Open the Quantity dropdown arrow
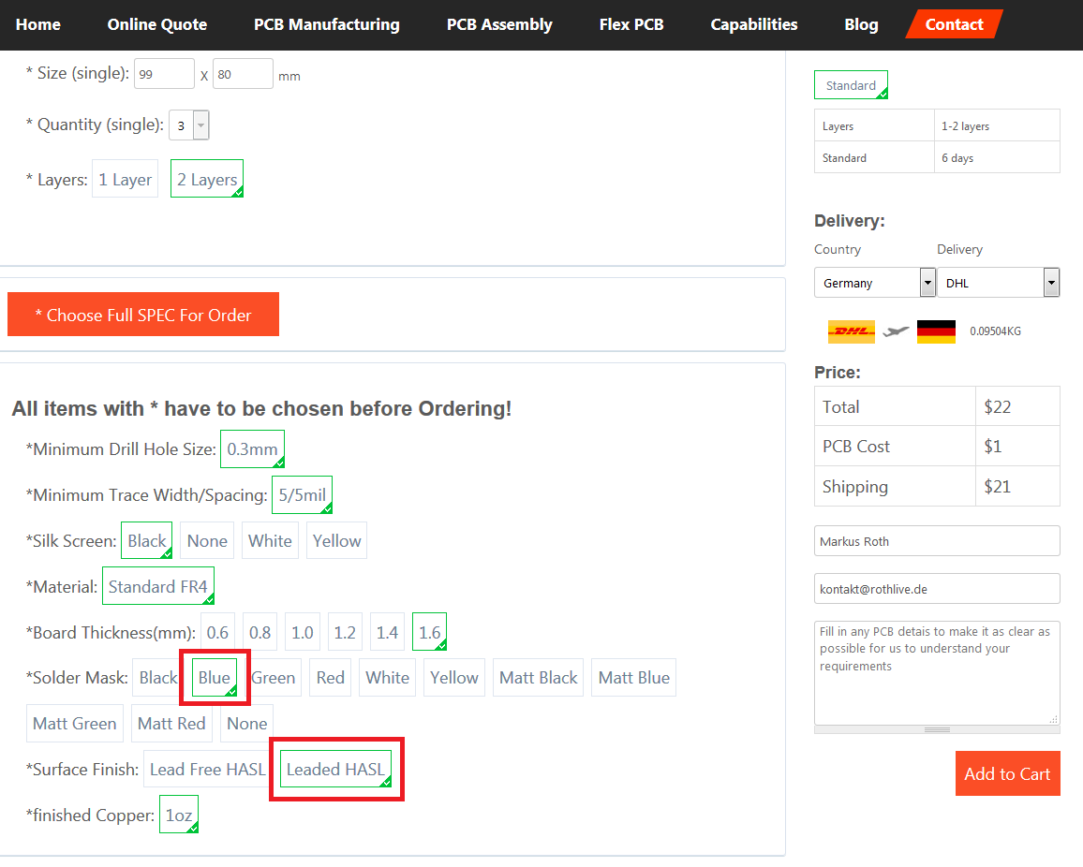The image size is (1083, 867). [x=201, y=125]
